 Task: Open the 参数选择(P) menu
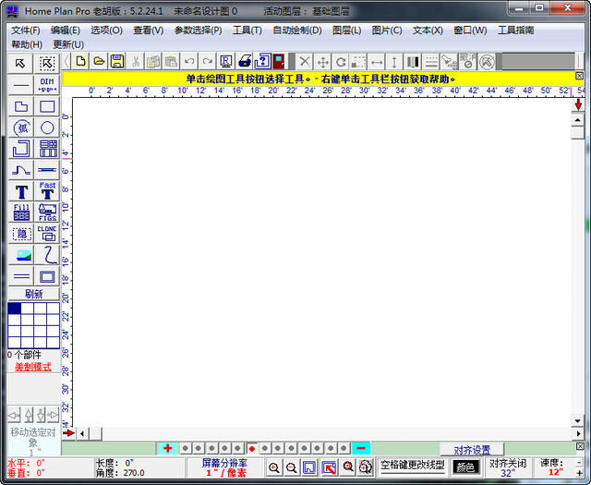coord(199,30)
